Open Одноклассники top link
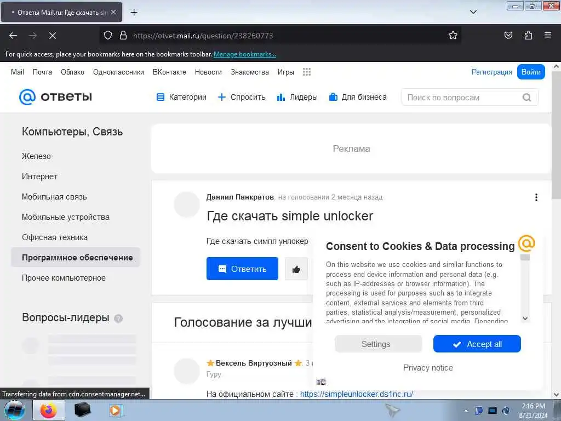Image resolution: width=561 pixels, height=421 pixels. (x=118, y=72)
